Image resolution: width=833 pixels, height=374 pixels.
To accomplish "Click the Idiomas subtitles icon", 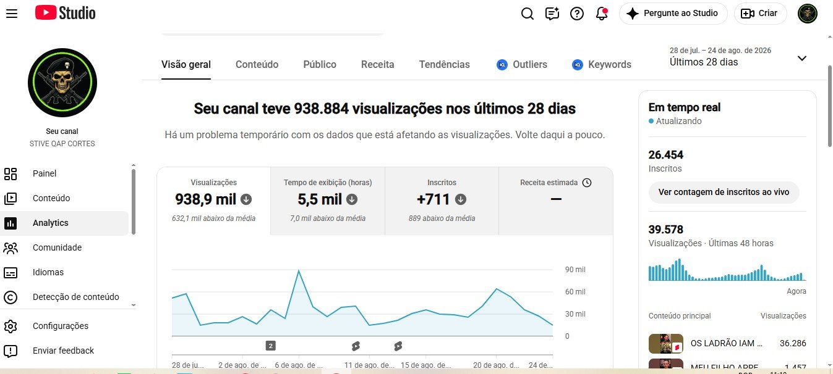I will 11,272.
